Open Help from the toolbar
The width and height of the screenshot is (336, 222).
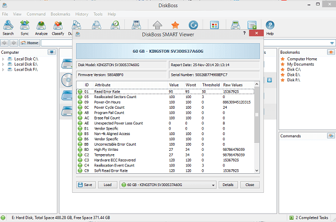pyautogui.click(x=270, y=27)
